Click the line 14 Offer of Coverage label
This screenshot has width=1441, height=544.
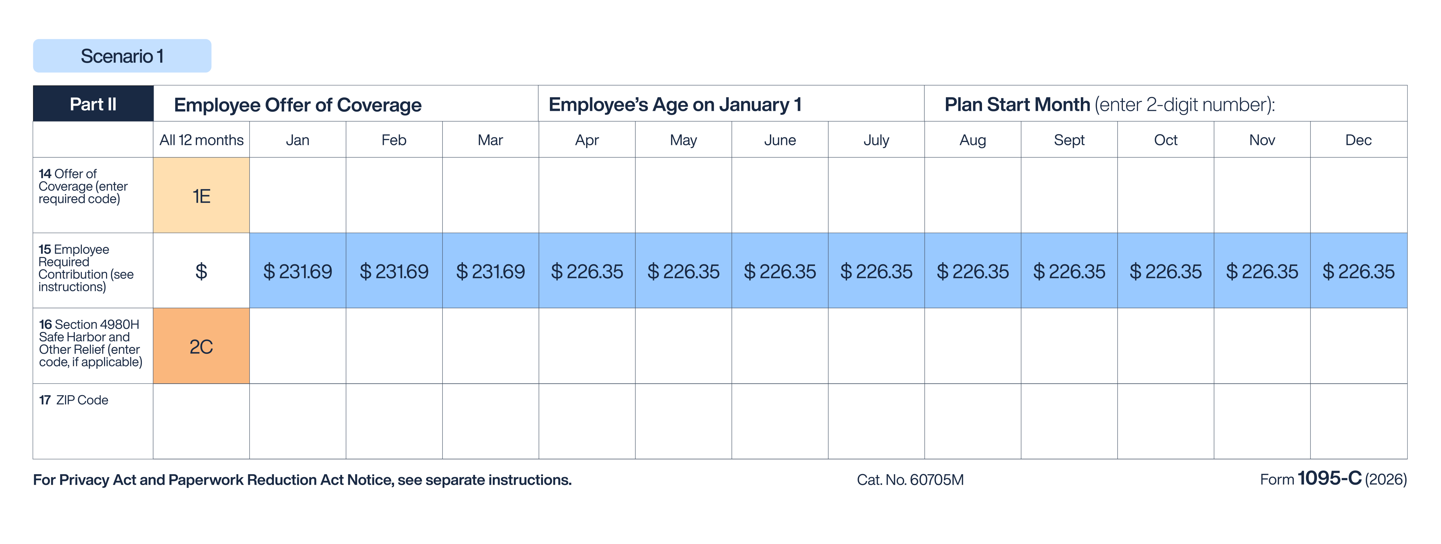83,187
